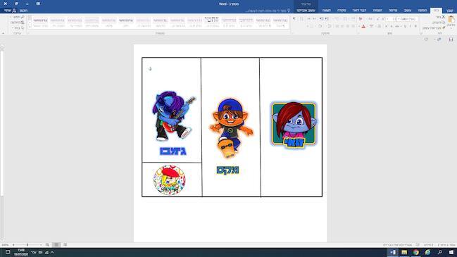Viewport: 457px width, 257px height.
Task: Click the red font color A icon
Action: pyautogui.click(x=363, y=27)
